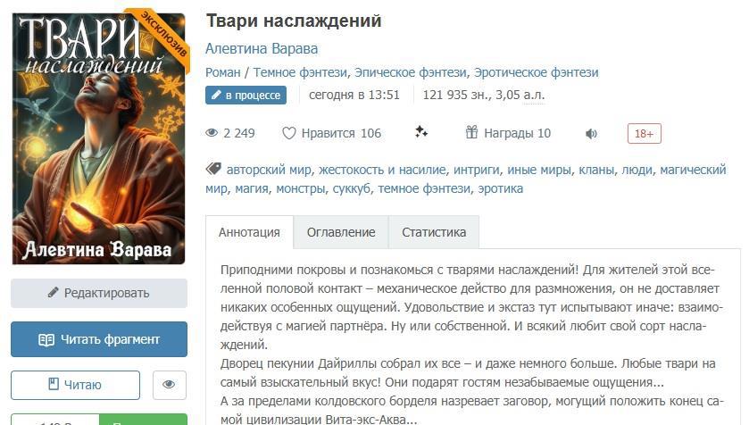The width and height of the screenshot is (749, 425).
Task: Click the eye views counter icon
Action: pyautogui.click(x=212, y=133)
